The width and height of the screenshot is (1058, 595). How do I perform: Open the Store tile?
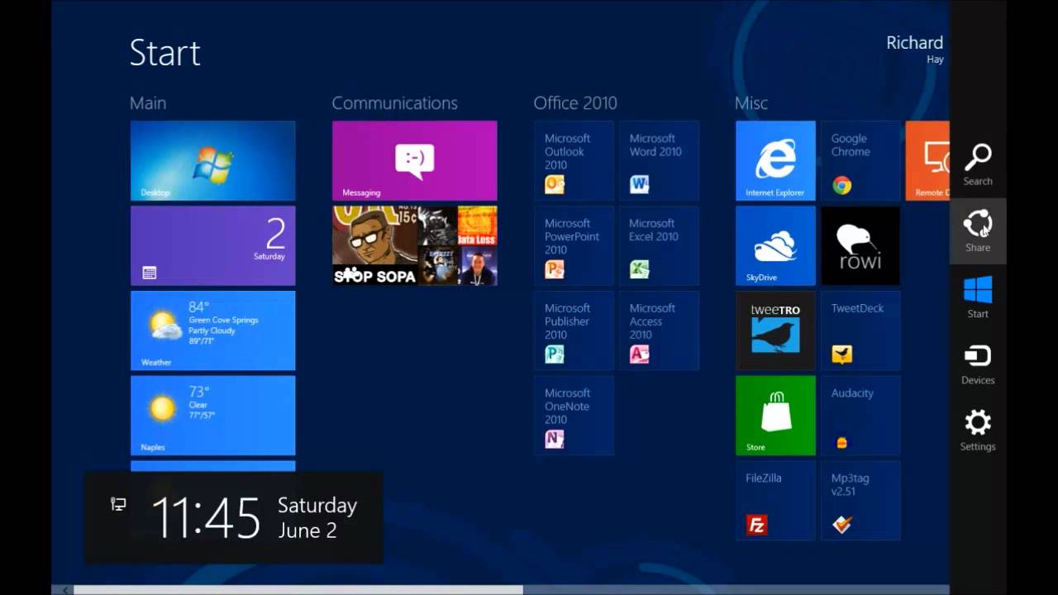[x=775, y=416]
